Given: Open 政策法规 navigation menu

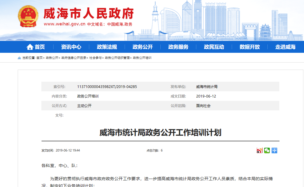Looking at the screenshot, I should 107,47.
